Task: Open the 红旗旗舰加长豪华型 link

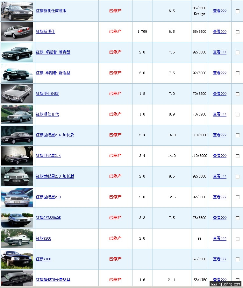Action: point(53,280)
